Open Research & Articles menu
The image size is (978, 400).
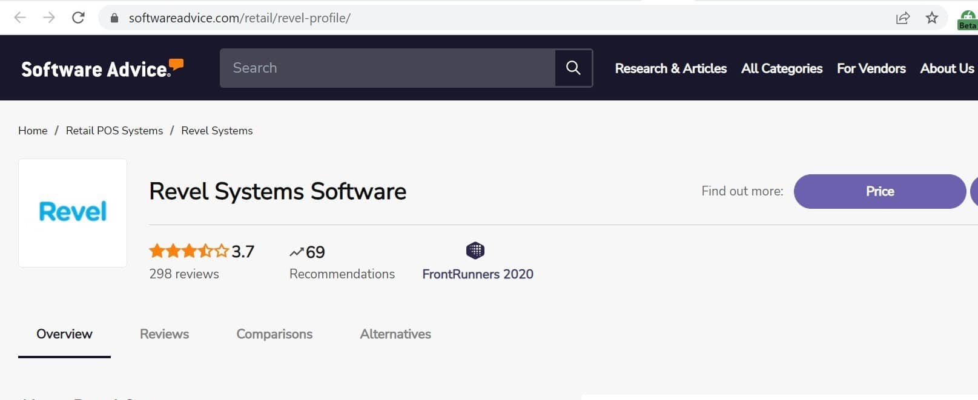pyautogui.click(x=671, y=68)
